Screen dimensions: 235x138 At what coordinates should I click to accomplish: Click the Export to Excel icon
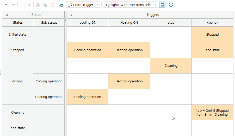(61, 5)
